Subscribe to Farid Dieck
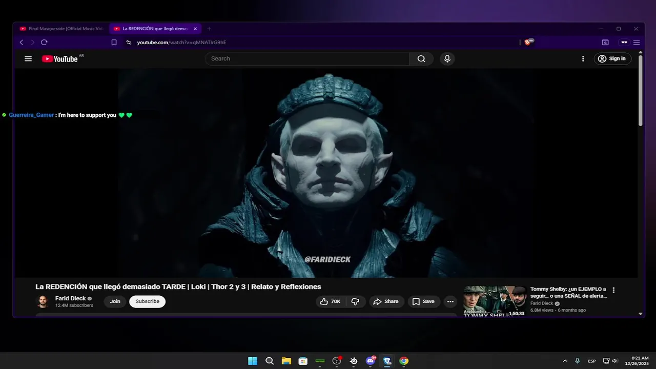The height and width of the screenshot is (369, 656). click(147, 301)
